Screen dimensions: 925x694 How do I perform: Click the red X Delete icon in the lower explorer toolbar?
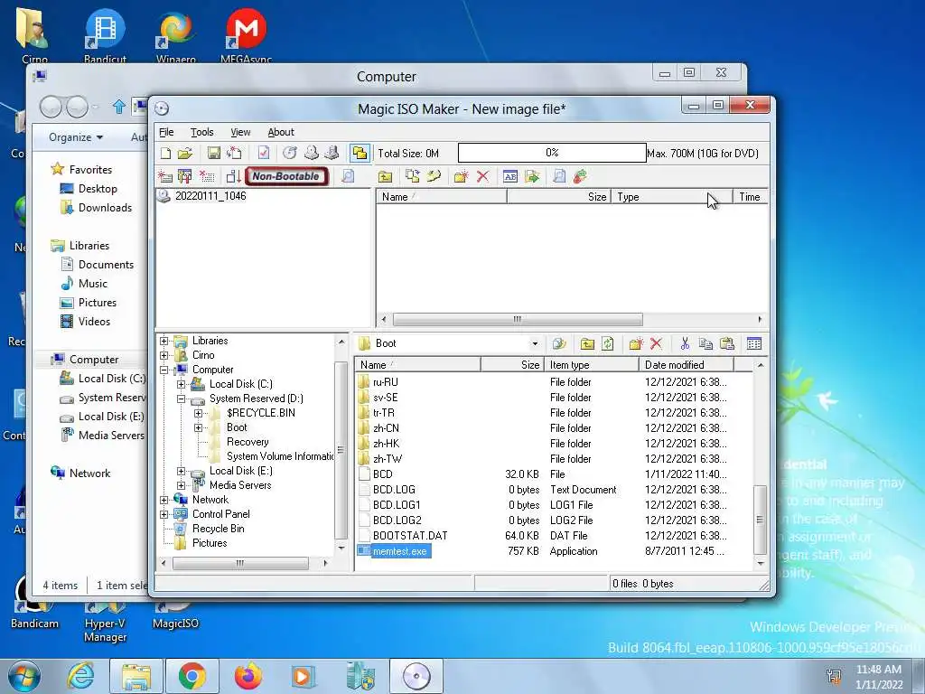[656, 343]
